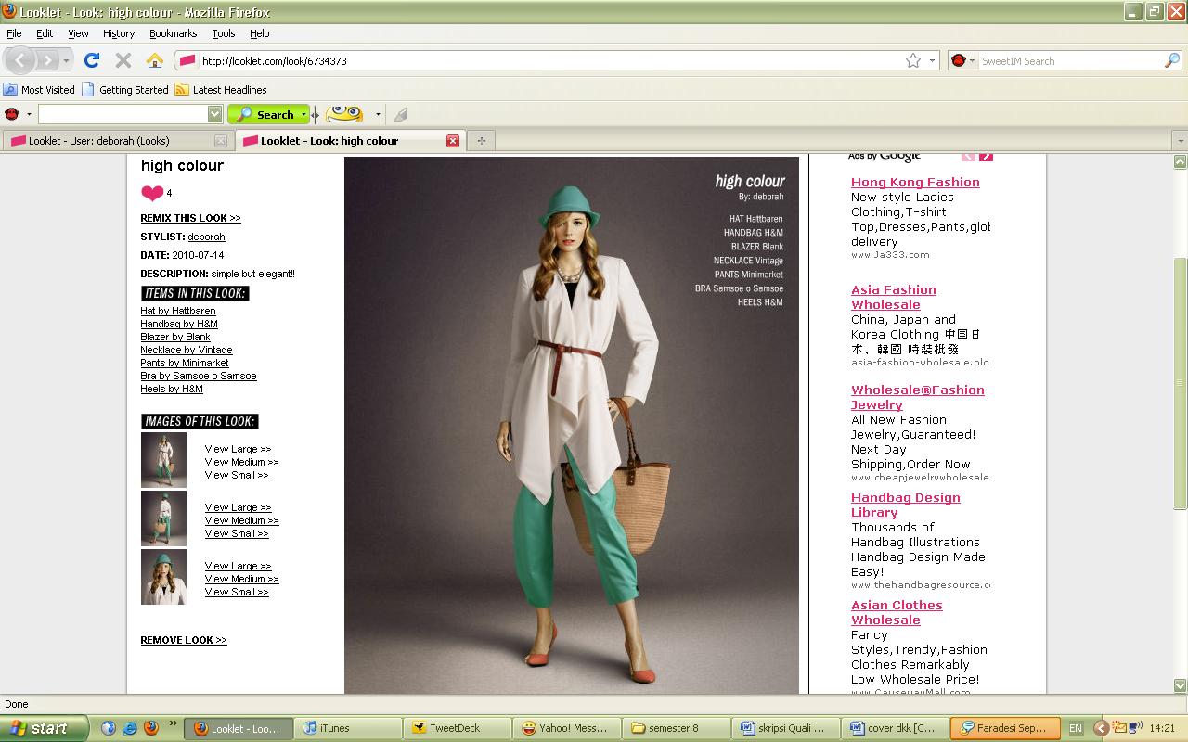
Task: Open the File menu
Action: point(14,33)
